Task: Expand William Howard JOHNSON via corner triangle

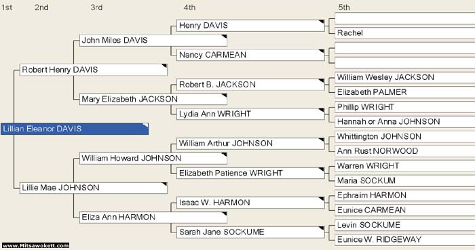Action: 224,154
